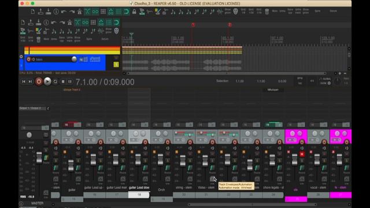
Task: Toggle the padlock lock in the top toolbar
Action: [x=134, y=12]
